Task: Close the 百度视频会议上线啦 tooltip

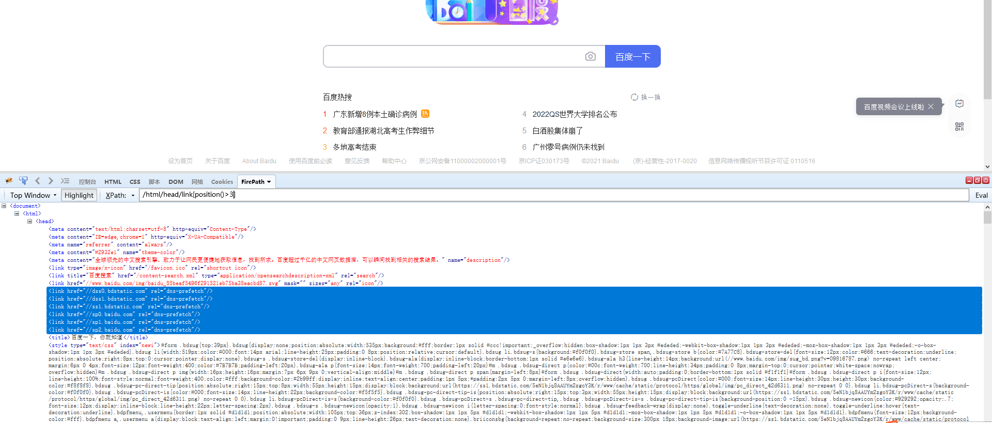Action: point(931,106)
